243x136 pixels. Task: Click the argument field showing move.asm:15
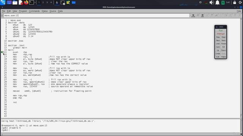(96, 15)
